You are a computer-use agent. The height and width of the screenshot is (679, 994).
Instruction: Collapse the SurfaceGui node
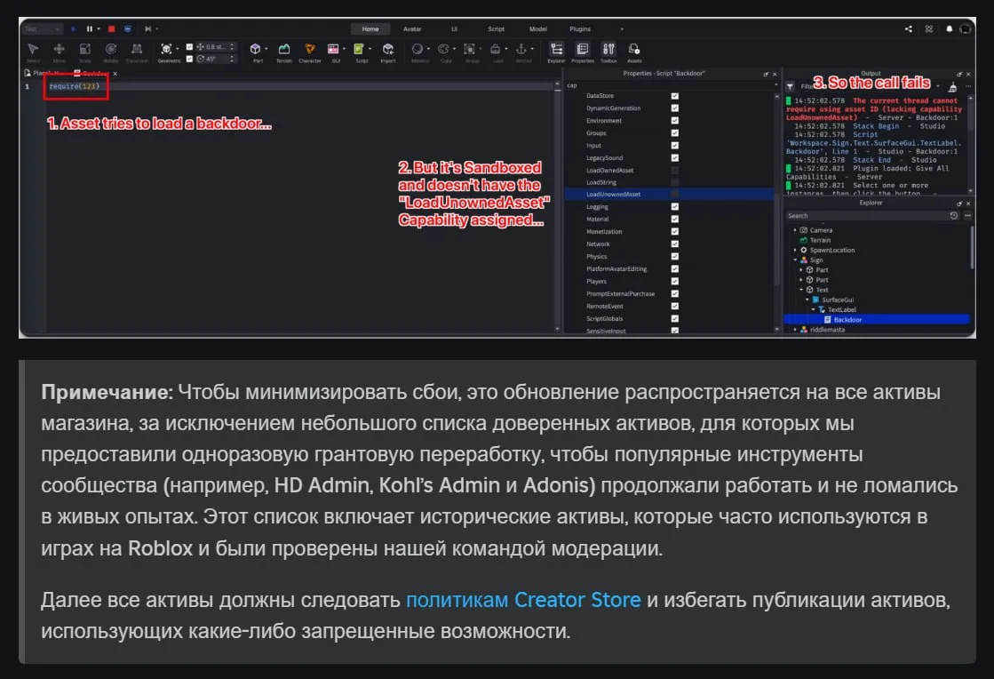pyautogui.click(x=807, y=300)
